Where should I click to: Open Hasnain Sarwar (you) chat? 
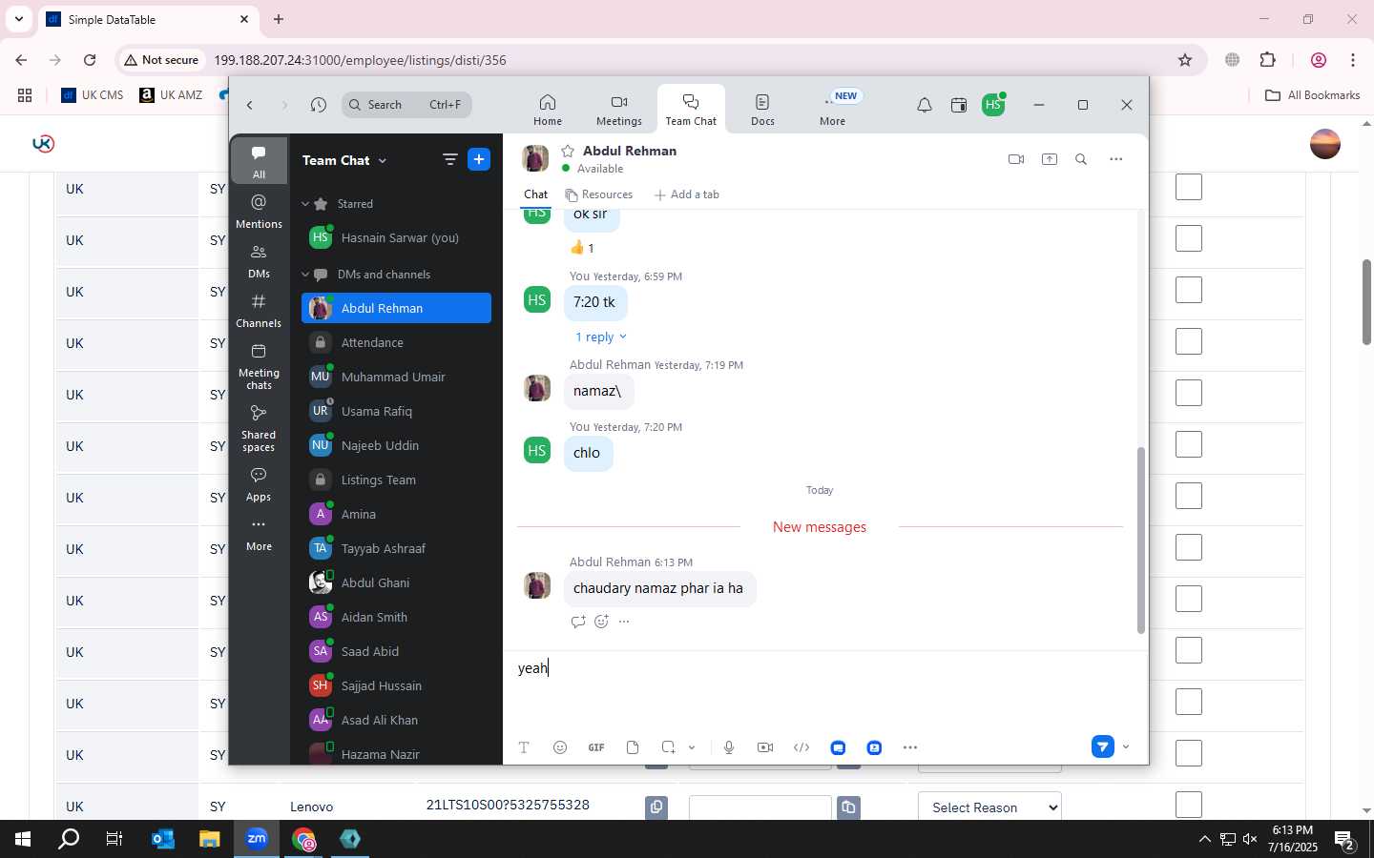pos(396,238)
